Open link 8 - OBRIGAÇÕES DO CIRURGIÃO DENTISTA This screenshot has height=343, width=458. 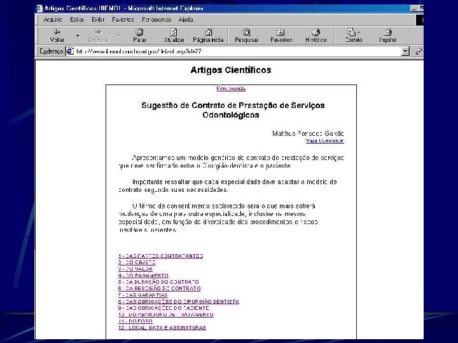(179, 302)
